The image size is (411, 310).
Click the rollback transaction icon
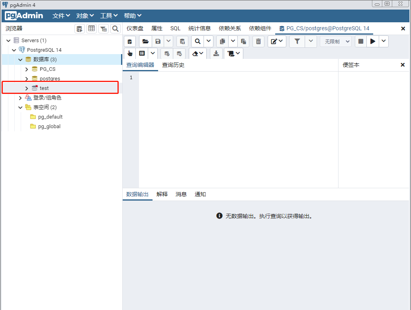click(x=179, y=53)
